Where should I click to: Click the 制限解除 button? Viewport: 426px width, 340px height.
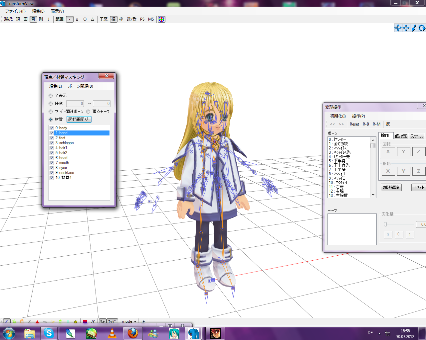391,188
